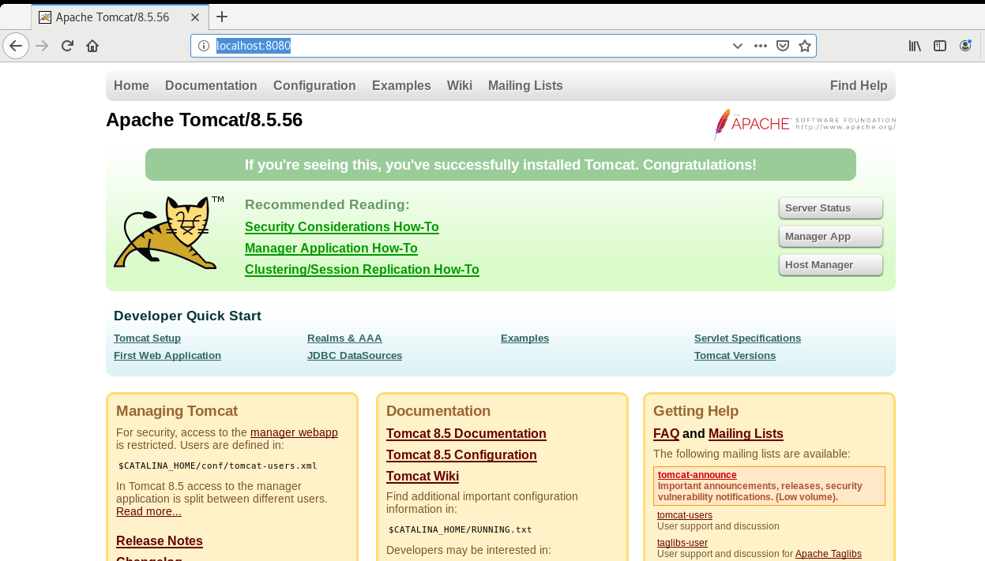985x561 pixels.
Task: Open the Tomcat Wiki link
Action: pos(423,477)
